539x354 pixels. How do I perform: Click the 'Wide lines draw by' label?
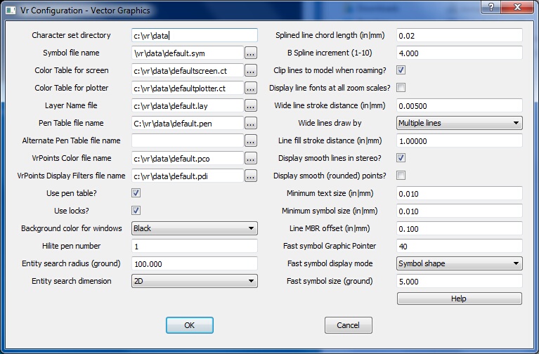(330, 123)
